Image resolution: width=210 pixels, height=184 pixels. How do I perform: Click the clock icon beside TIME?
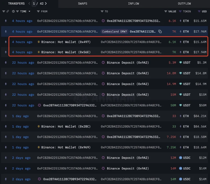[13, 11]
